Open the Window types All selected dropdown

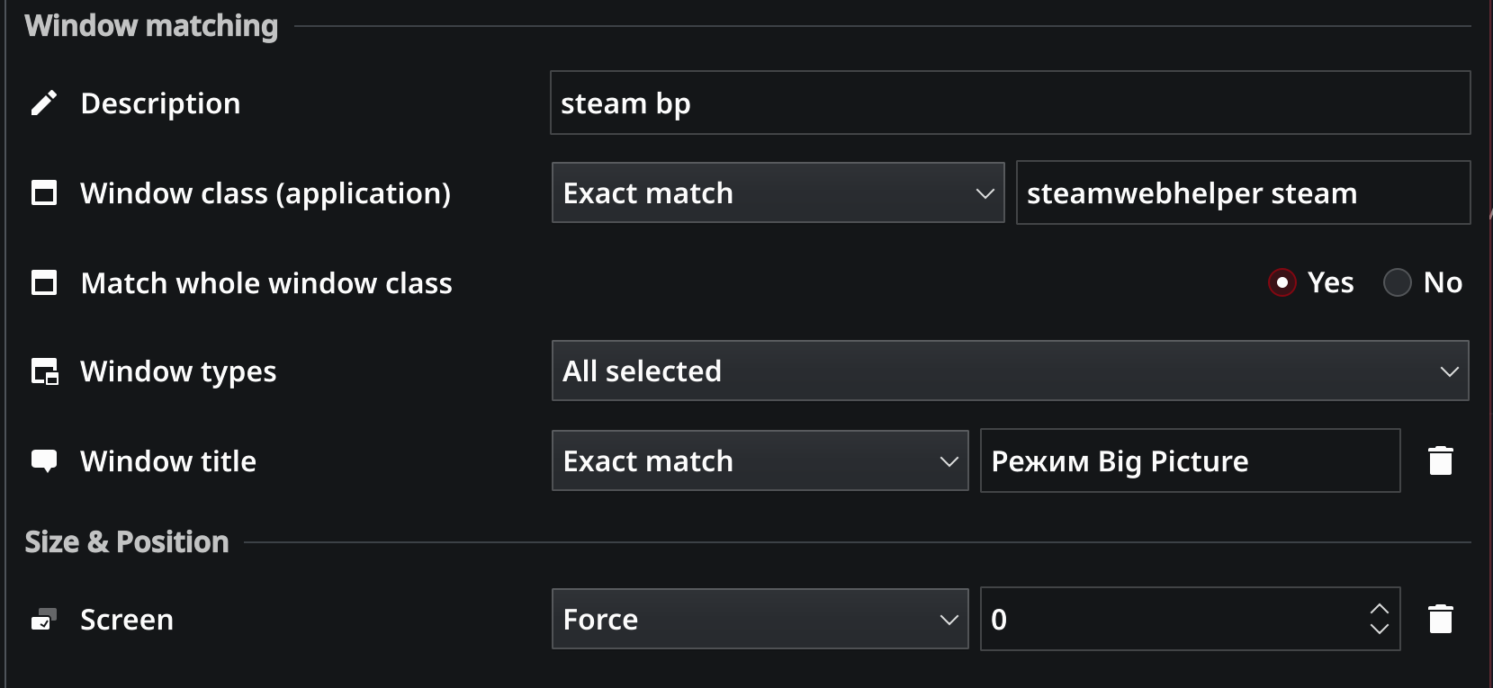click(x=1010, y=371)
